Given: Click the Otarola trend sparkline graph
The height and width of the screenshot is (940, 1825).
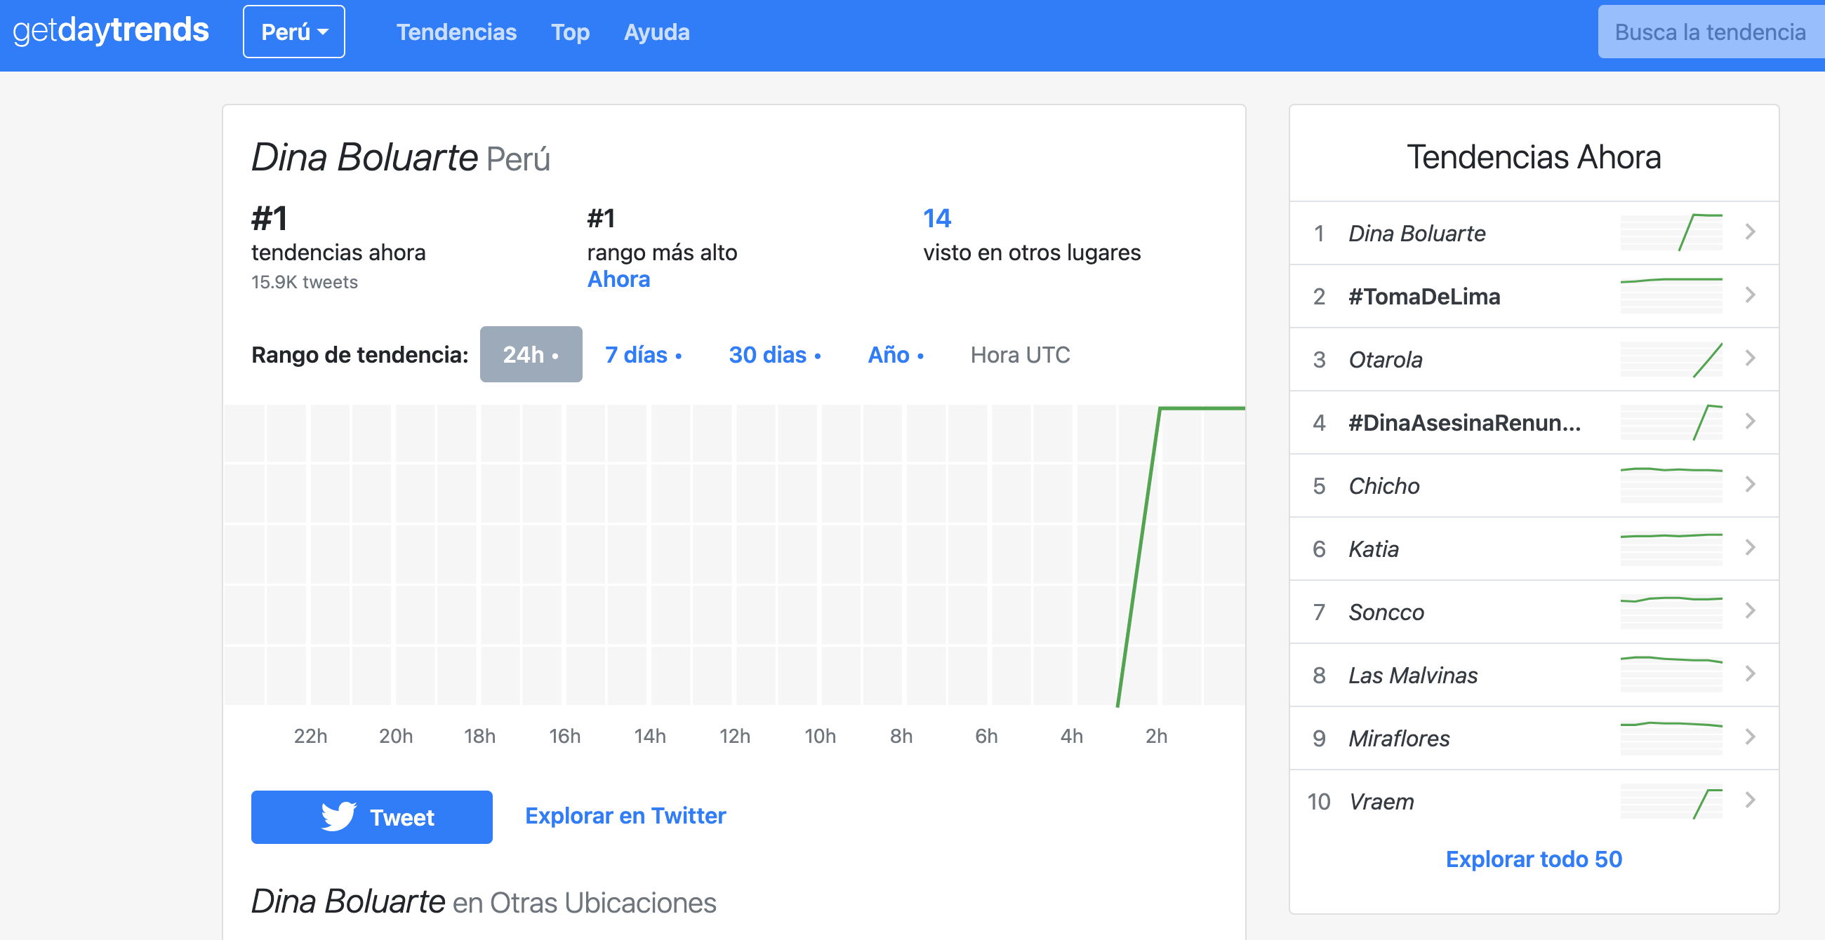Looking at the screenshot, I should pyautogui.click(x=1671, y=360).
